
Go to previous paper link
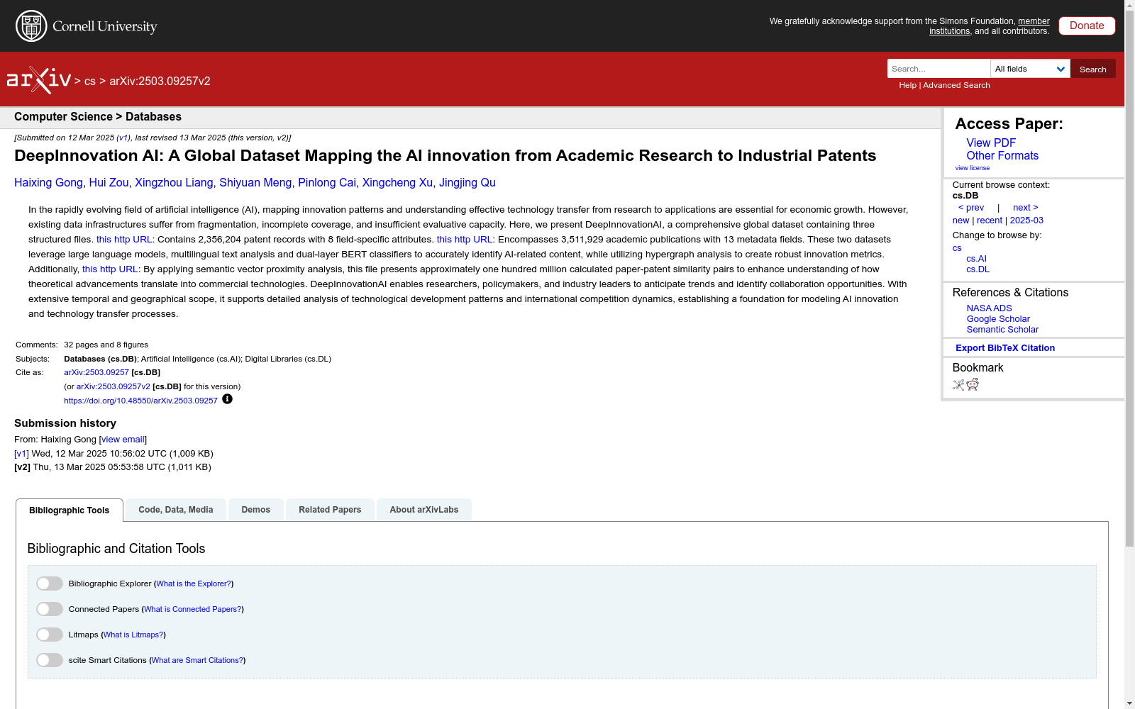(971, 208)
